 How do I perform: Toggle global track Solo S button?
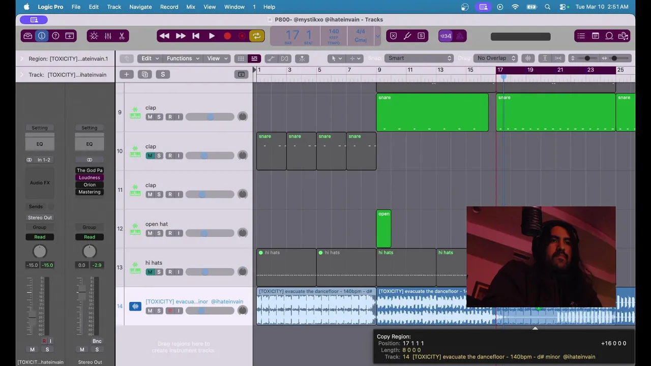(x=163, y=75)
